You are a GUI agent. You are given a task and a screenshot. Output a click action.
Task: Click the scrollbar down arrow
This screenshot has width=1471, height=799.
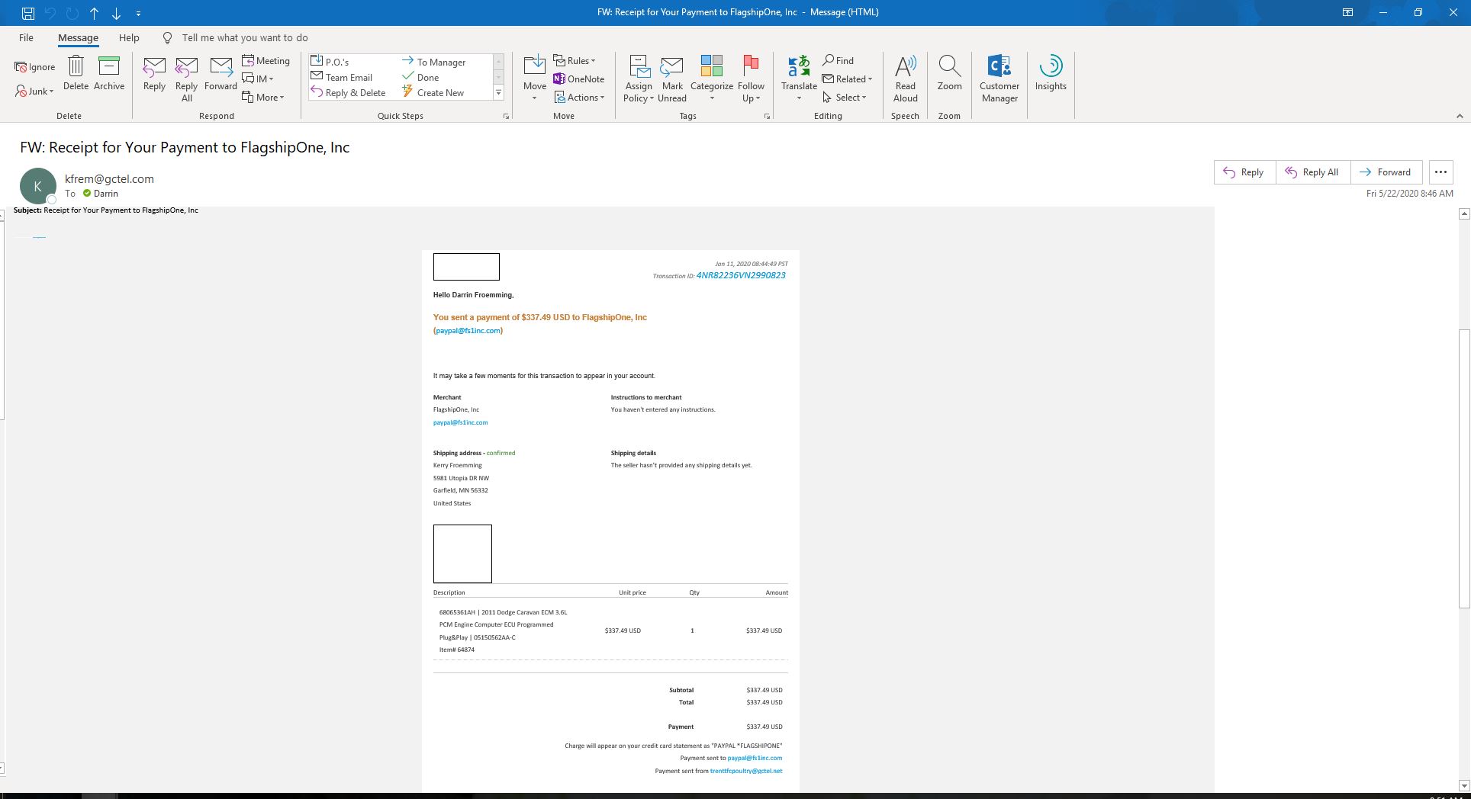pyautogui.click(x=1463, y=785)
